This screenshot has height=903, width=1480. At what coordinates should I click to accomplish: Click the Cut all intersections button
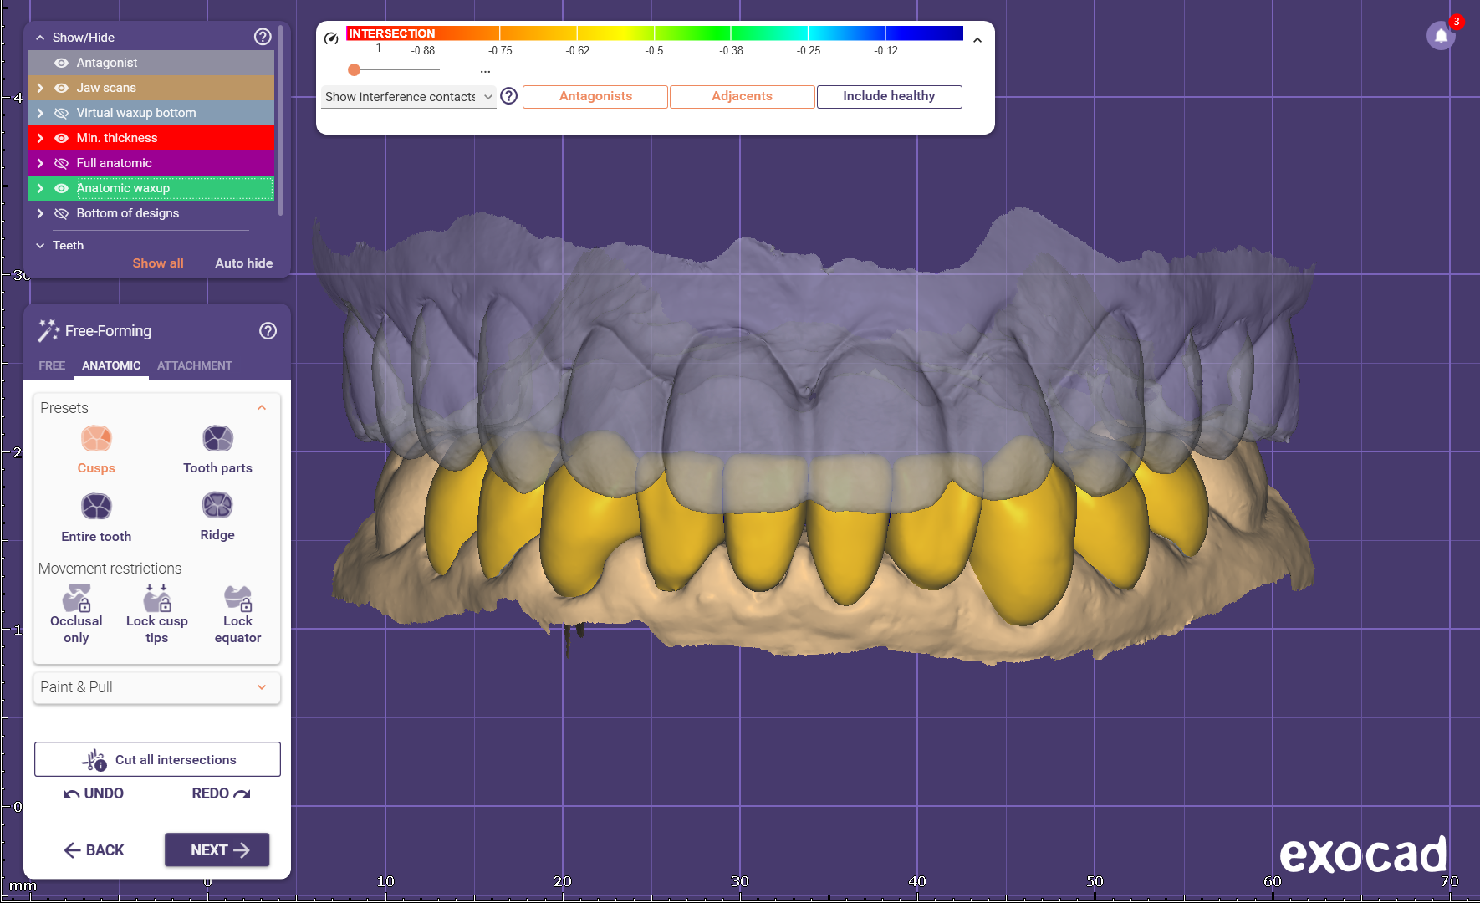pyautogui.click(x=157, y=759)
